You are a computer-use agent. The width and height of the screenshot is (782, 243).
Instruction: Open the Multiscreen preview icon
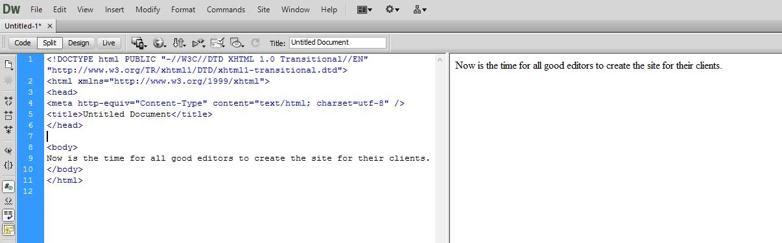click(x=138, y=43)
